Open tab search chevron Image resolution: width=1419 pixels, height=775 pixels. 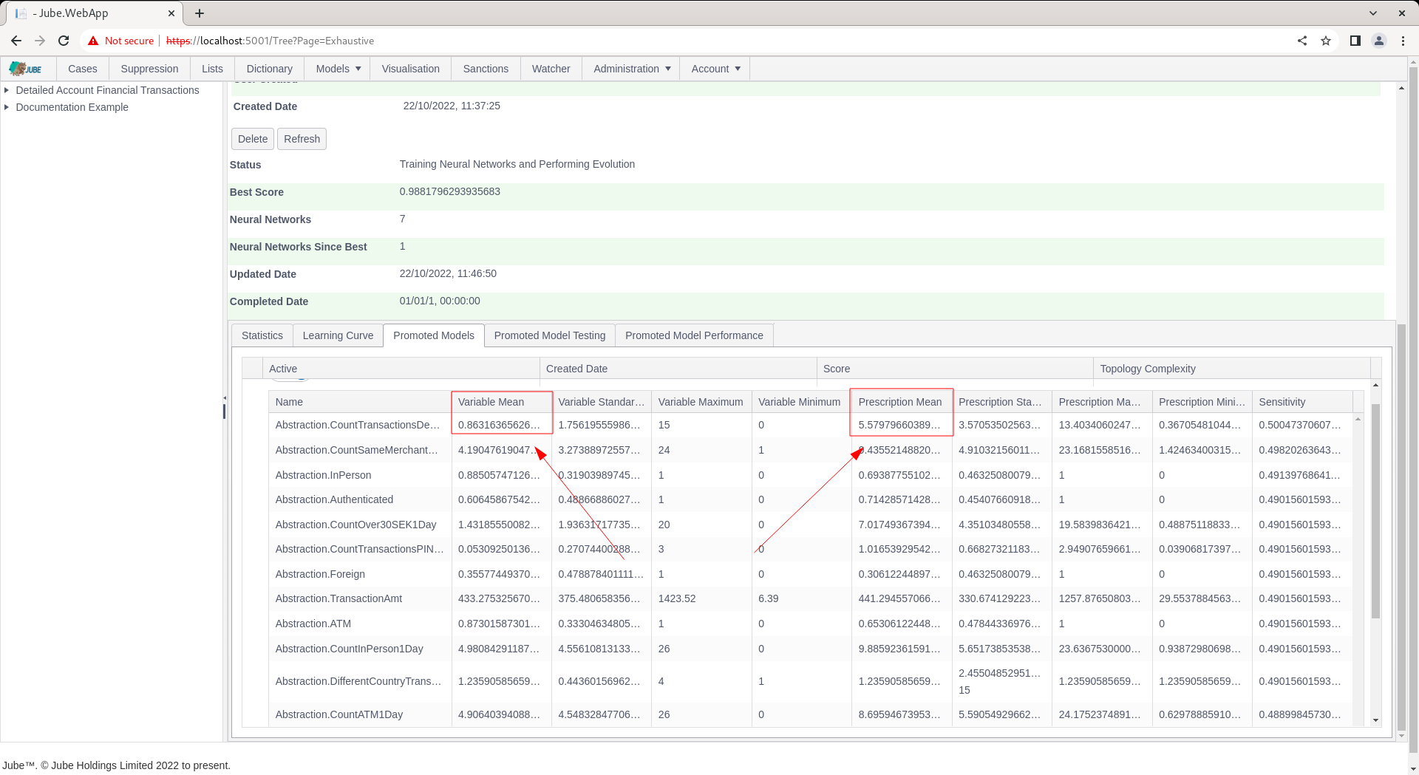tap(1373, 13)
